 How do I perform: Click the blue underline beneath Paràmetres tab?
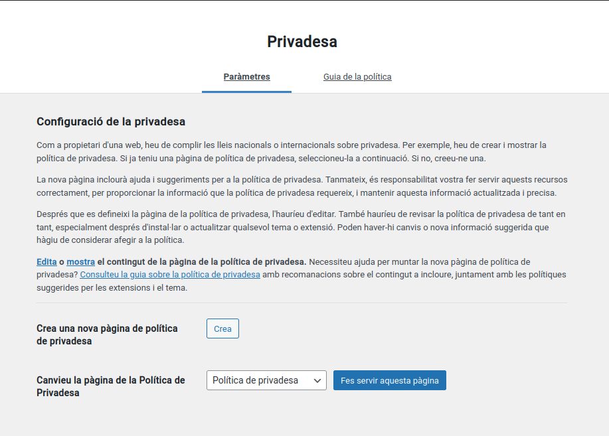point(246,92)
